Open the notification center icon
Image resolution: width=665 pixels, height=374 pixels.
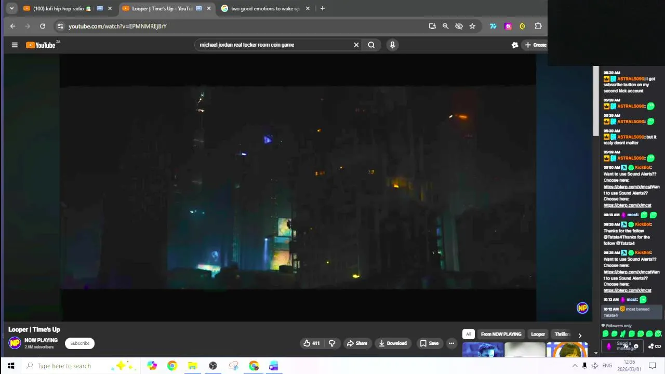click(653, 366)
